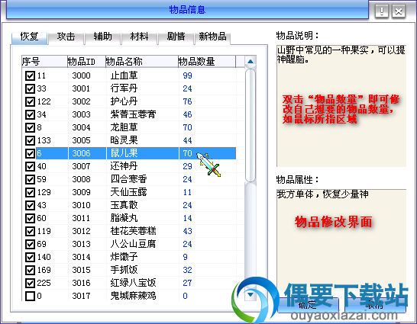417x324 pixels.
Task: Uncheck the 手抓饭 row checkbox
Action: click(30, 270)
